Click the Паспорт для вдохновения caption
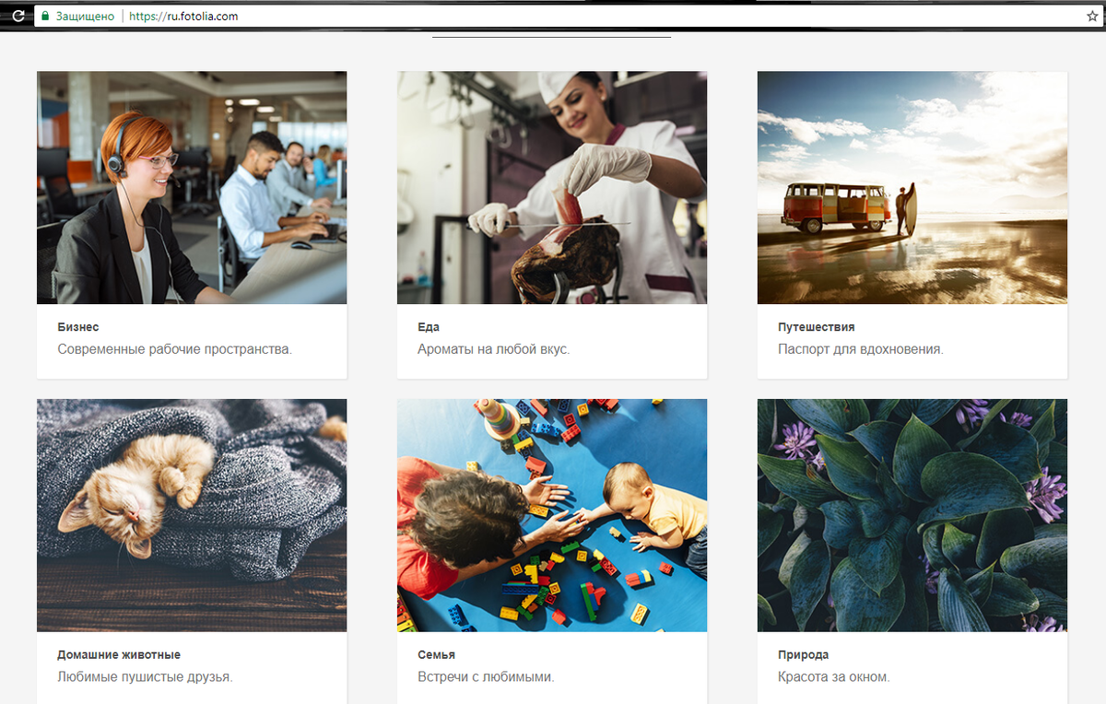This screenshot has width=1106, height=704. (861, 349)
